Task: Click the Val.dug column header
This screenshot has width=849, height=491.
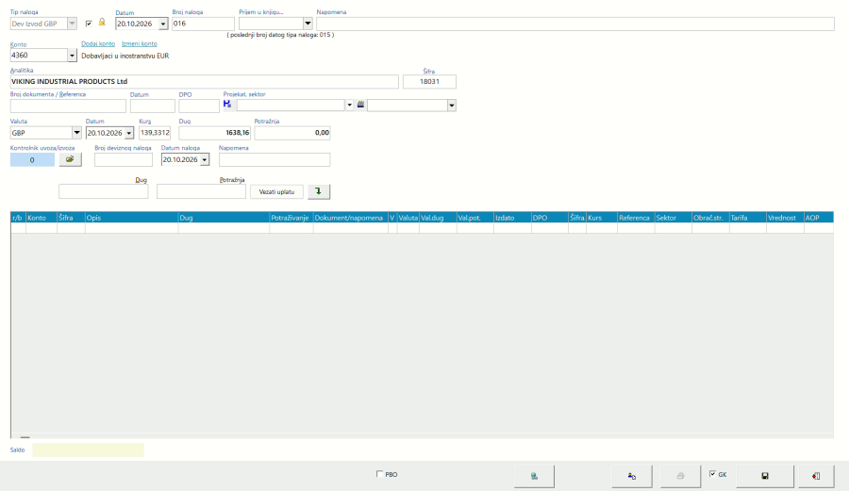Action: 438,218
